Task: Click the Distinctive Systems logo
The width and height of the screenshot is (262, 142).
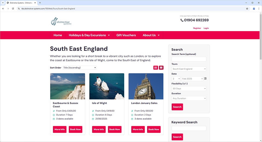Action: 61,21
